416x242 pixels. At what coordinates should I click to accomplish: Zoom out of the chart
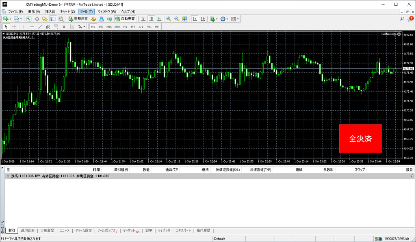coord(177,19)
